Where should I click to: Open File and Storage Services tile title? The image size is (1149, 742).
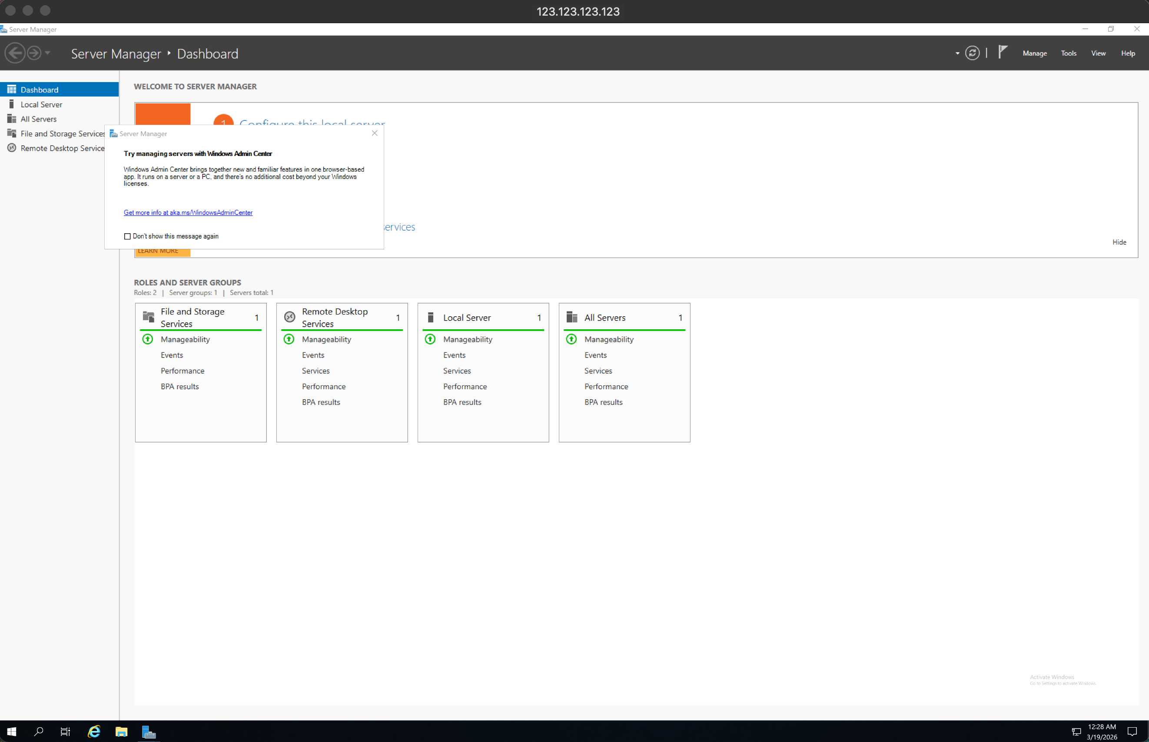tap(193, 318)
